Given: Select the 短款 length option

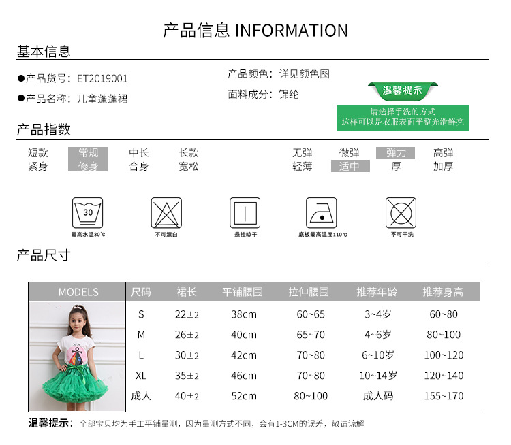Looking at the screenshot, I should click(x=37, y=152).
